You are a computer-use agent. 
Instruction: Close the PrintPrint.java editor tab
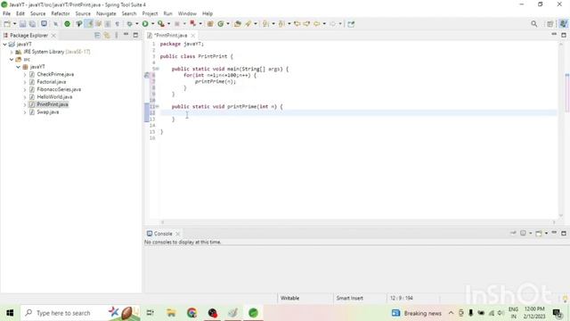(x=193, y=36)
